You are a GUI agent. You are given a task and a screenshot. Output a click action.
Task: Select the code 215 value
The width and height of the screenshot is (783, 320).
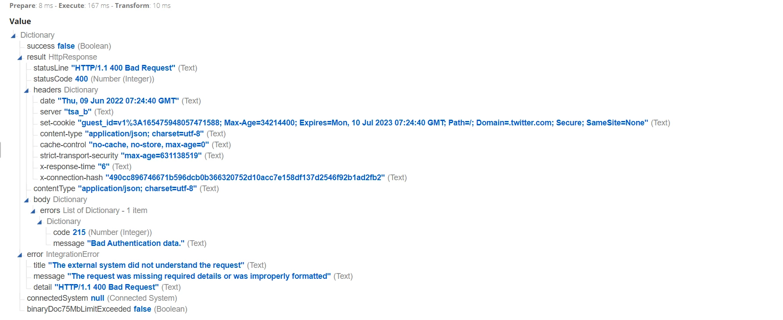click(79, 232)
